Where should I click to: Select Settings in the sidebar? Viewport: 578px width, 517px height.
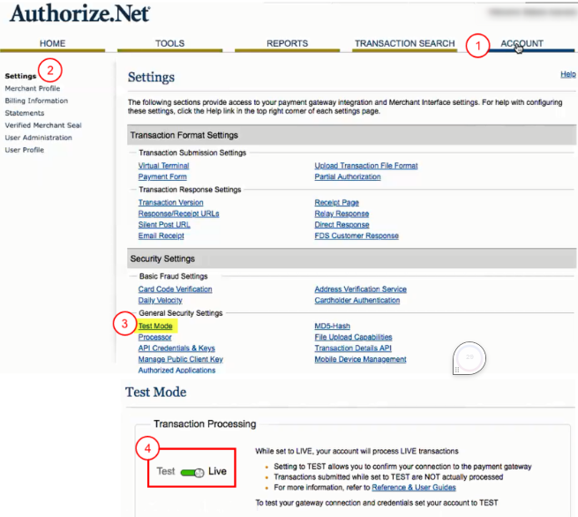(20, 76)
